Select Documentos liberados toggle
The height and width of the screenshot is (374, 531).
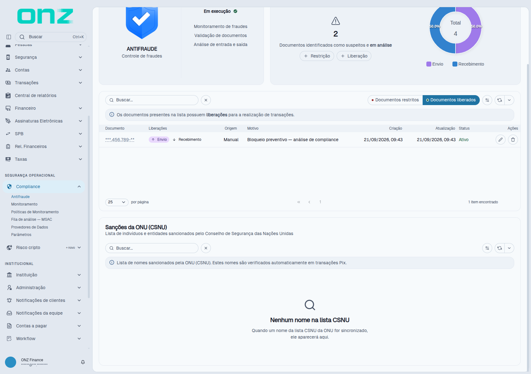(451, 100)
